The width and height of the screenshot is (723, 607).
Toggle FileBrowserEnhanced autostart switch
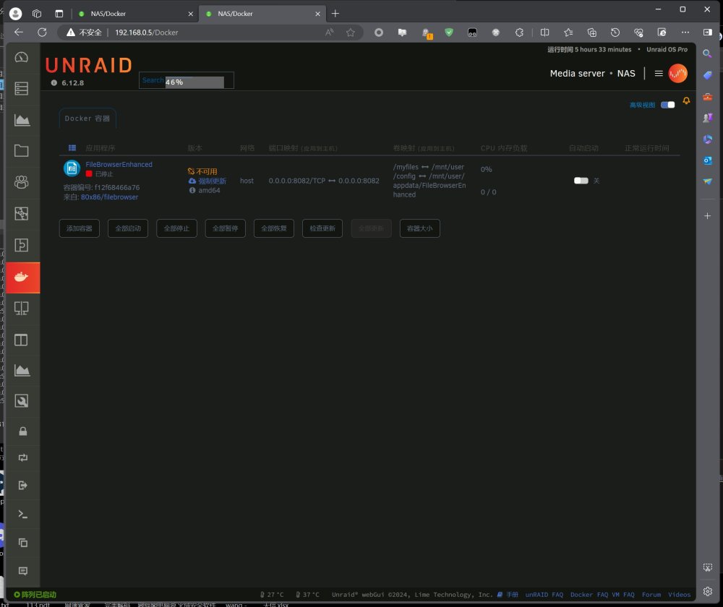point(581,181)
